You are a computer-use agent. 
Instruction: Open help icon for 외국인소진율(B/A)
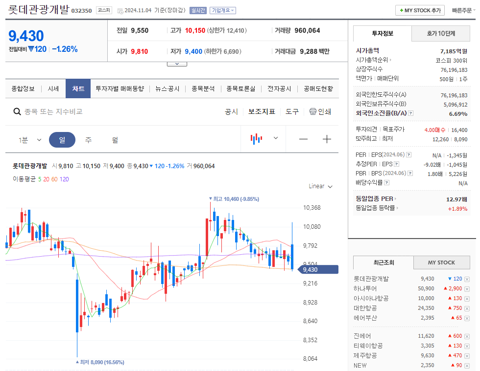(411, 113)
